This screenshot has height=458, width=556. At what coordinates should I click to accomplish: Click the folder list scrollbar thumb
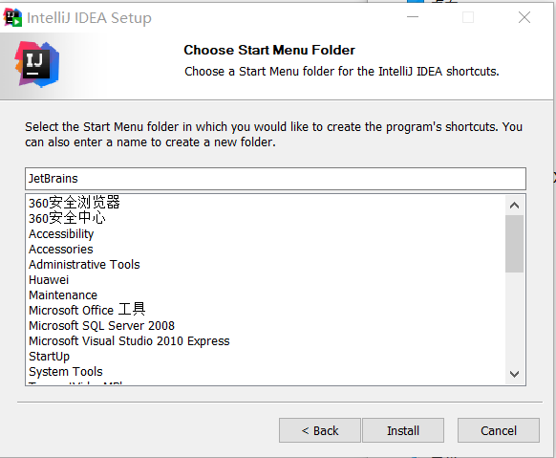coord(514,244)
